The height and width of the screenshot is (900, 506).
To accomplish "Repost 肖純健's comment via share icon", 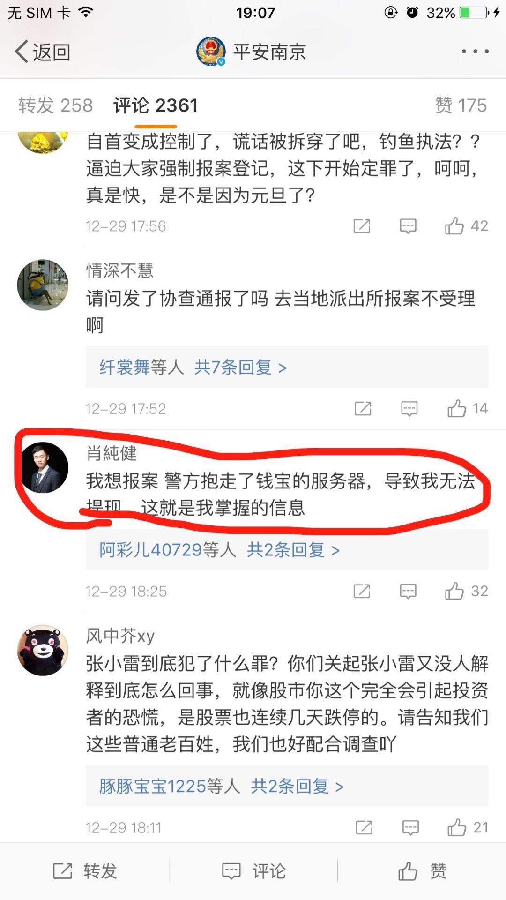I will [x=362, y=591].
